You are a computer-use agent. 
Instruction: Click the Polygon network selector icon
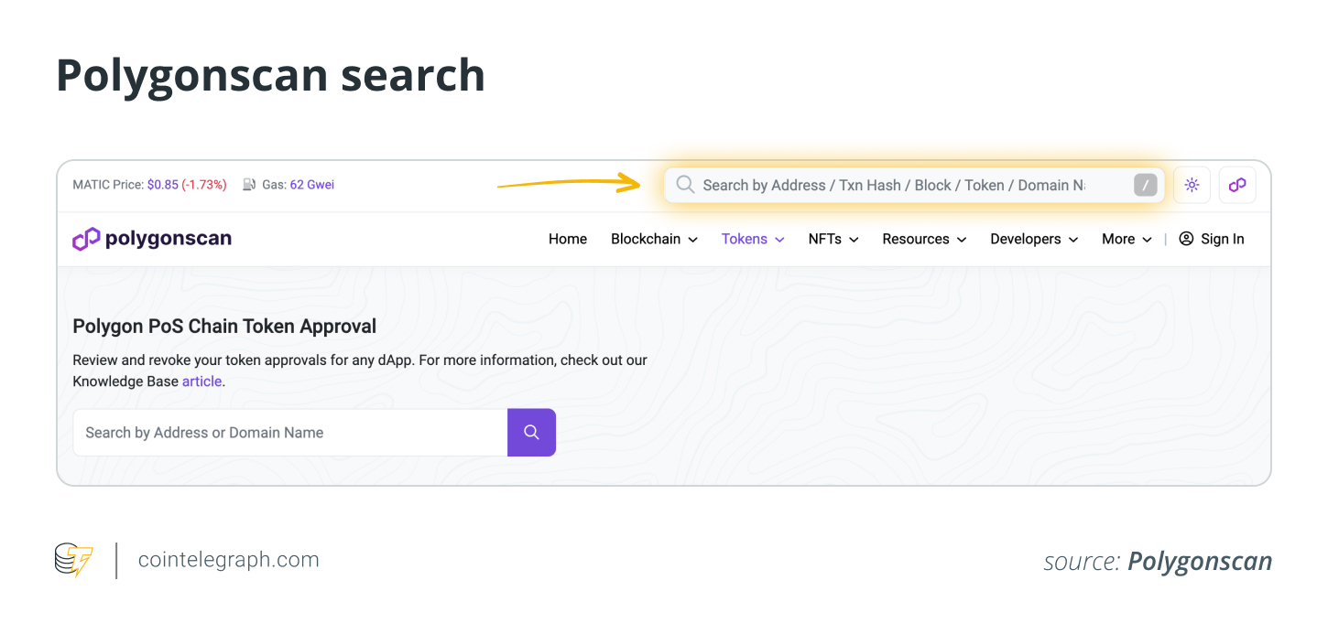tap(1237, 185)
